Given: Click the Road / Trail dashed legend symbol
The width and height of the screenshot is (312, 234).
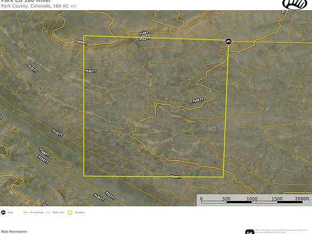Looking at the screenshot, I should 48,212.
